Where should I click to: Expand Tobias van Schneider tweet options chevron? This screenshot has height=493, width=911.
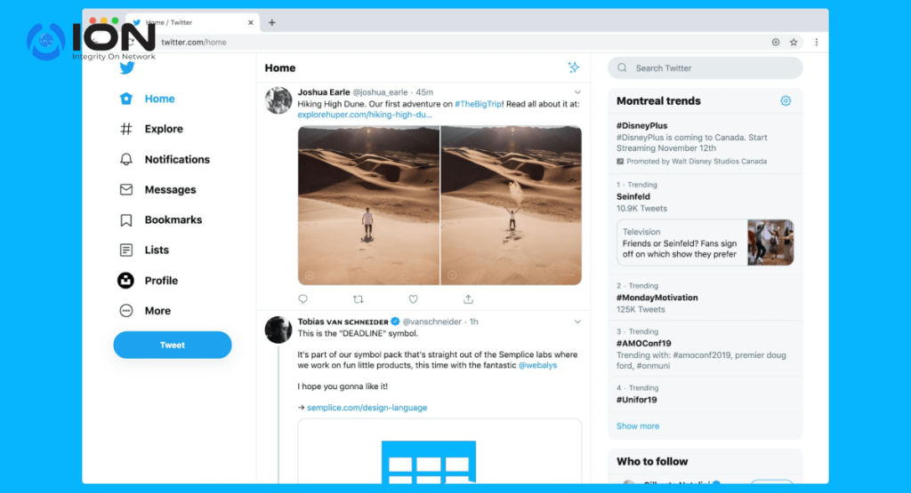point(577,322)
